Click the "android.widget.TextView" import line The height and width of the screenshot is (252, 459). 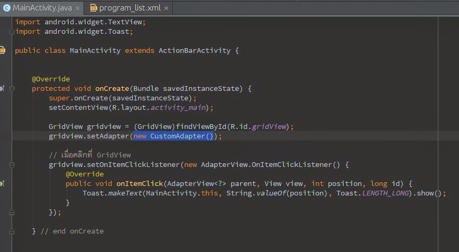[x=80, y=22]
